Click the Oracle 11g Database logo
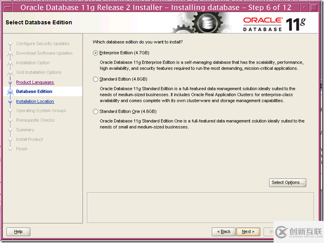 point(274,24)
